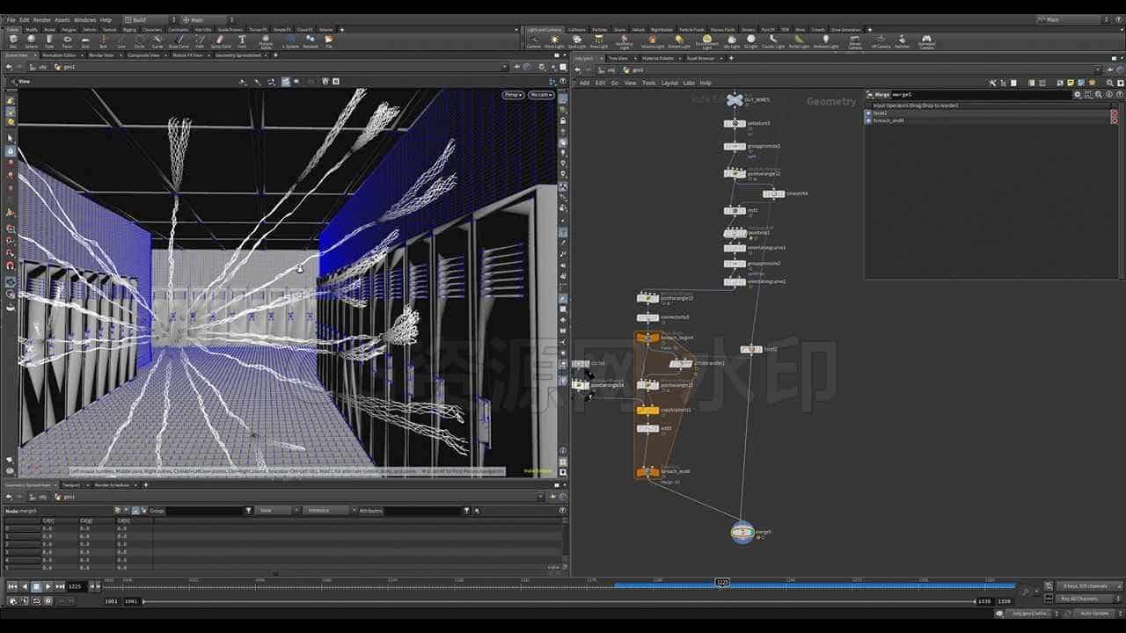
Task: Add a Camera from the lights shelf
Action: click(x=534, y=40)
